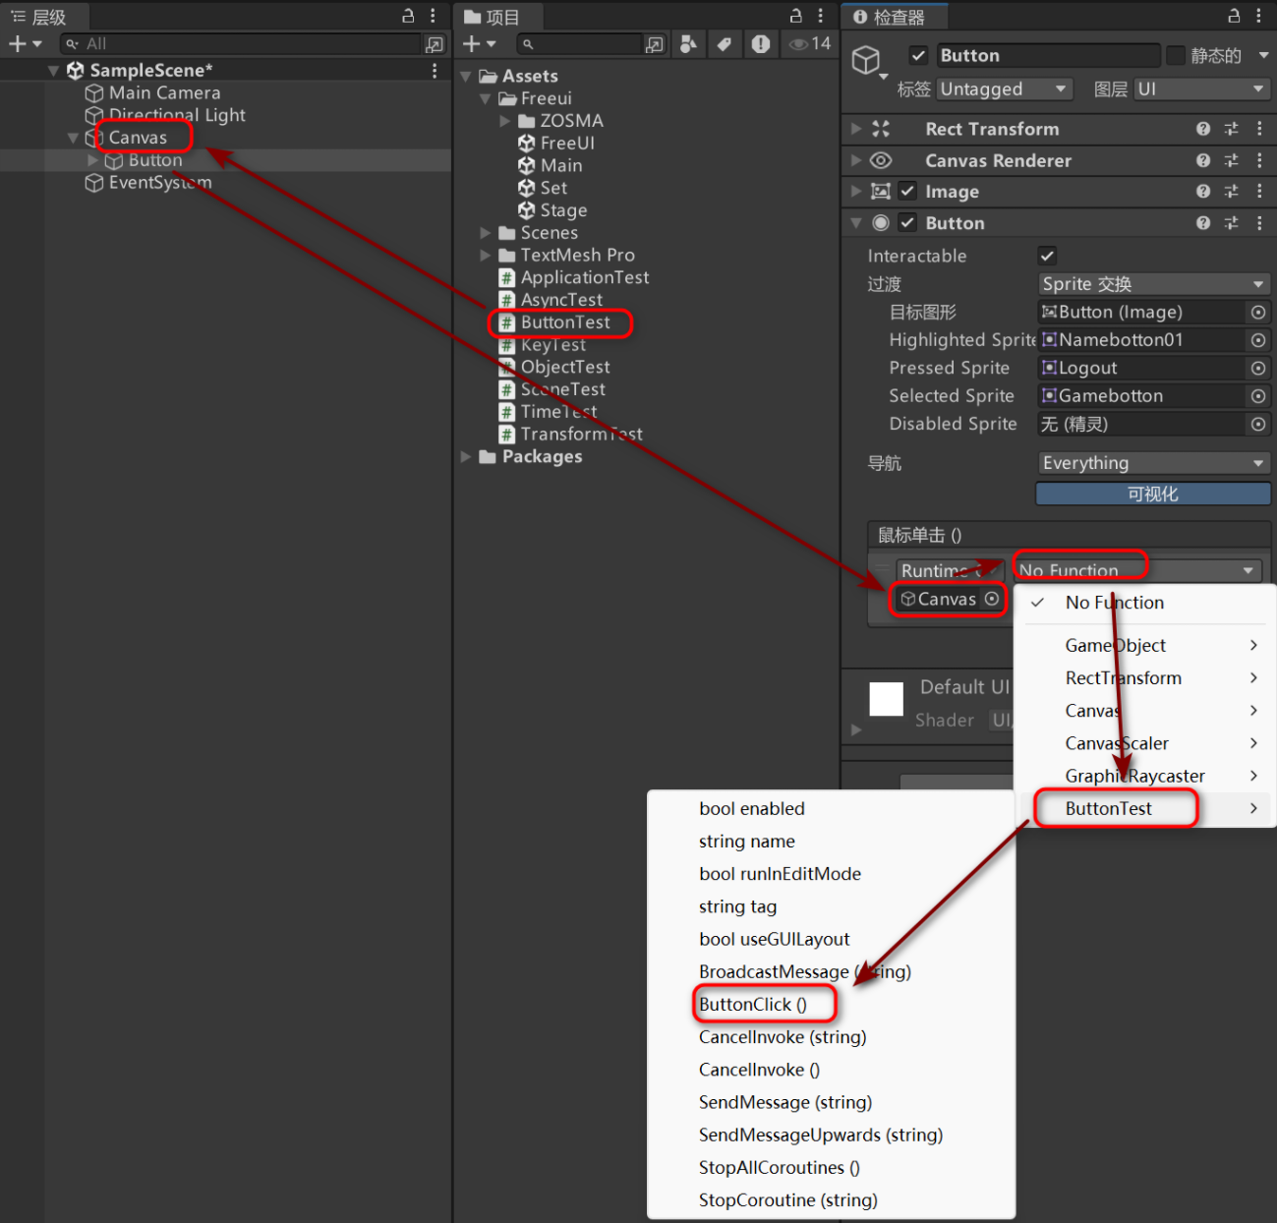This screenshot has width=1277, height=1223.
Task: Choose ButtonClick () function
Action: point(753,1004)
